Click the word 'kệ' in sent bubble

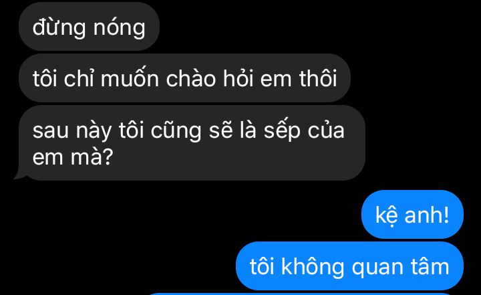pyautogui.click(x=387, y=215)
